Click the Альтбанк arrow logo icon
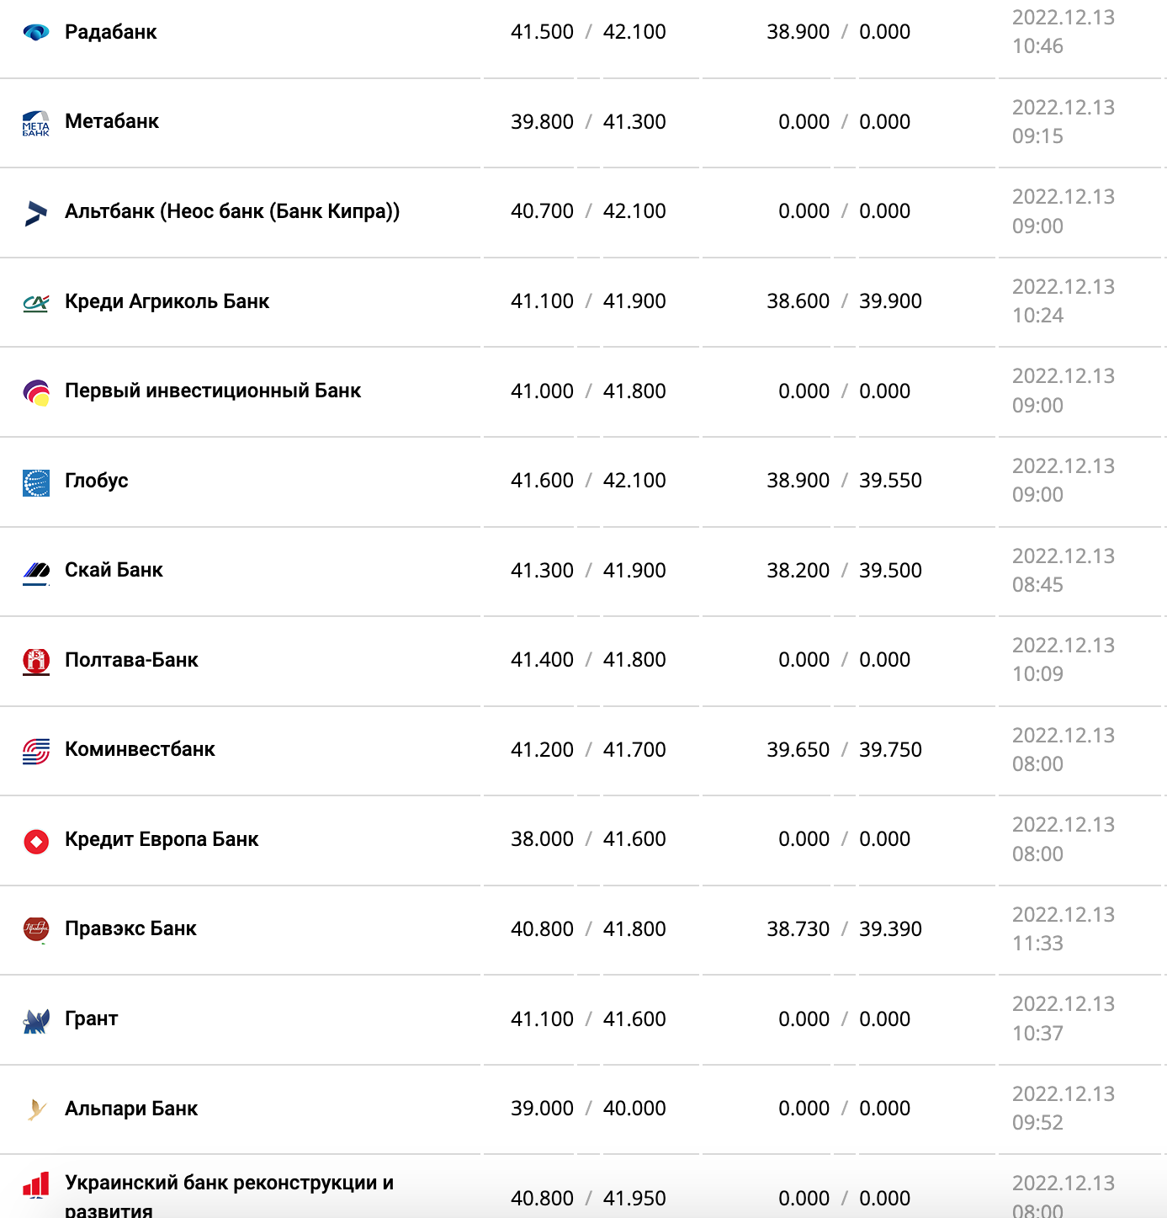 (36, 213)
